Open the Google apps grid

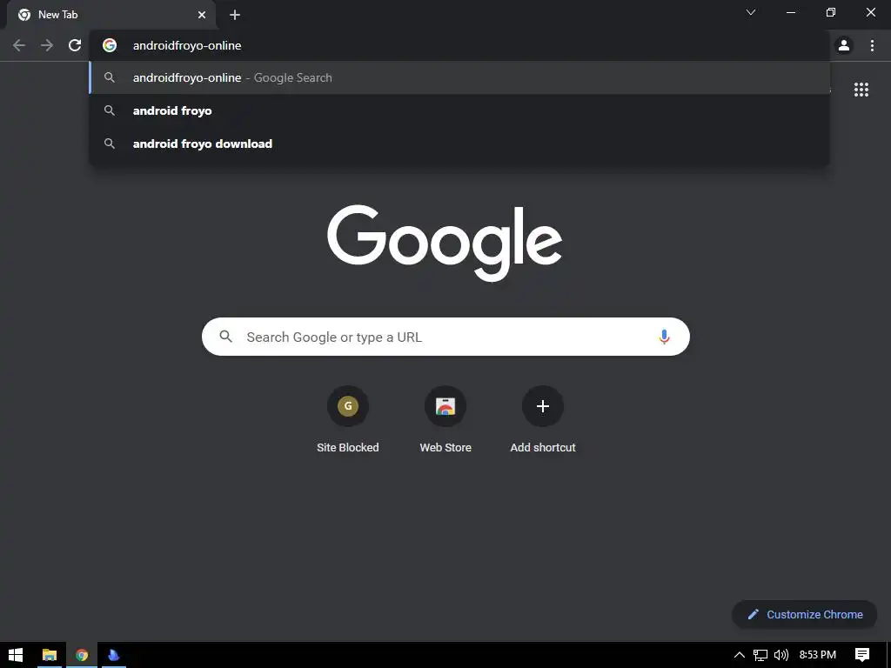[x=861, y=90]
